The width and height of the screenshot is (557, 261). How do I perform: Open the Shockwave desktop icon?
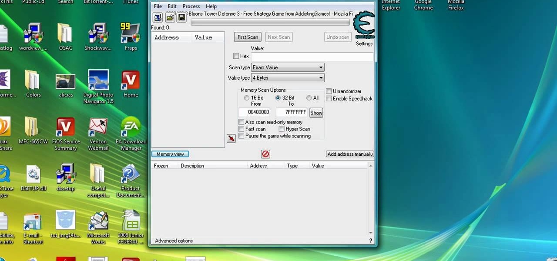(x=98, y=37)
